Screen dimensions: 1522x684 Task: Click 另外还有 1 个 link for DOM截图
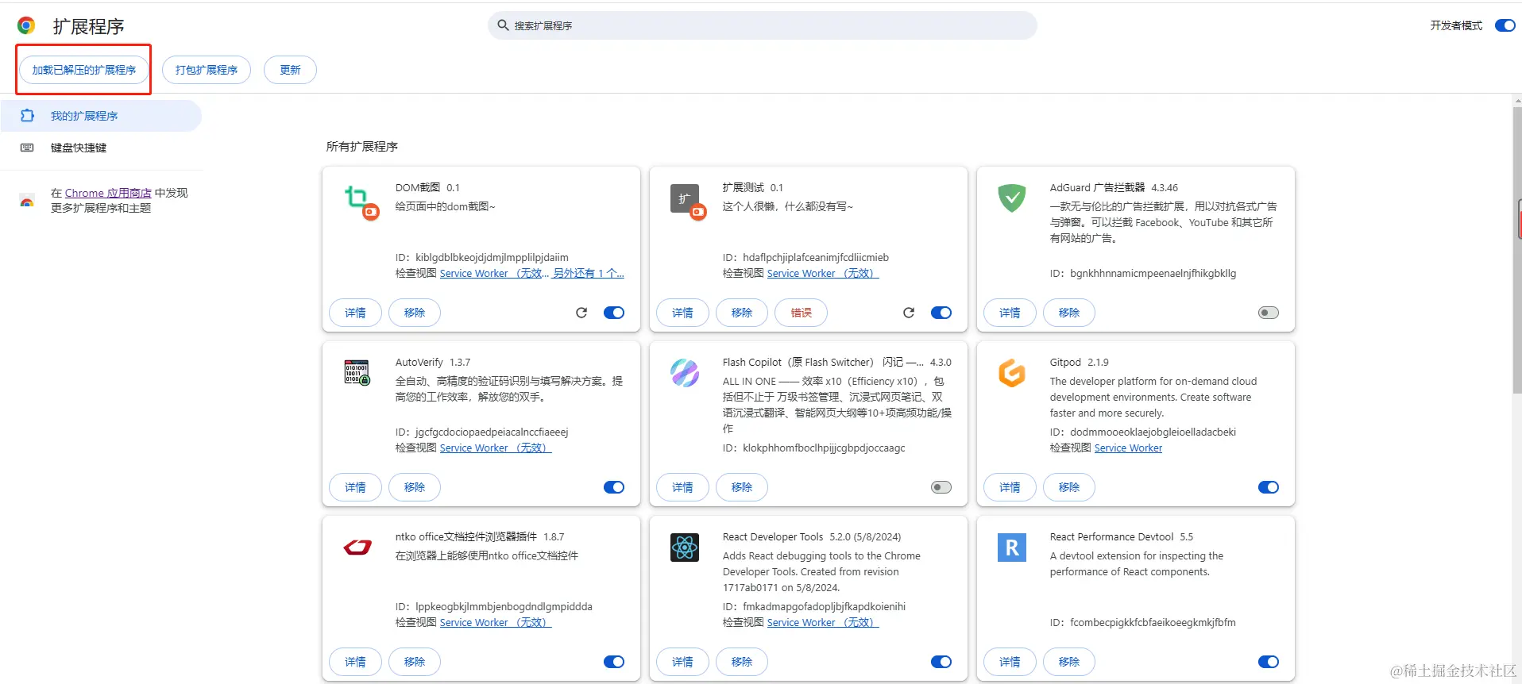tap(589, 273)
